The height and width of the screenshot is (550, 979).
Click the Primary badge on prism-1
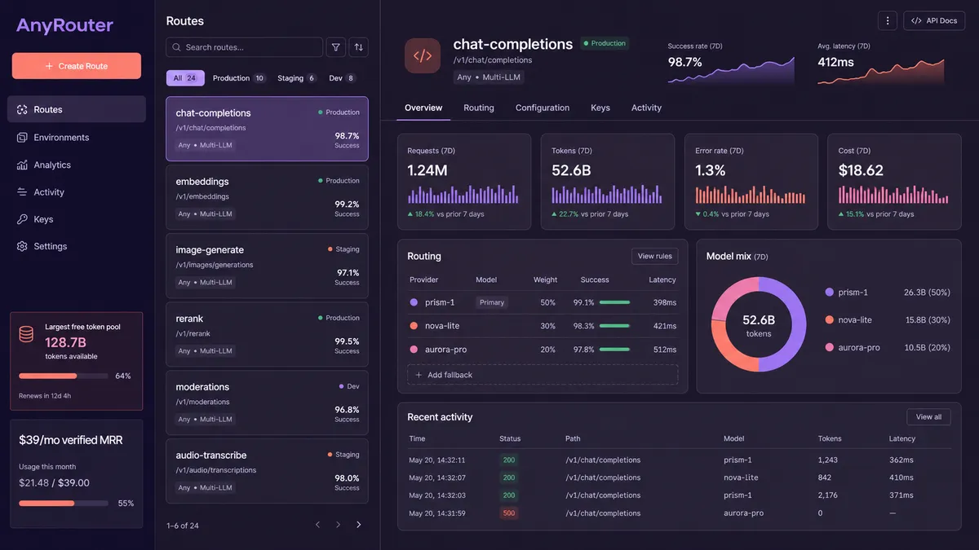[492, 302]
